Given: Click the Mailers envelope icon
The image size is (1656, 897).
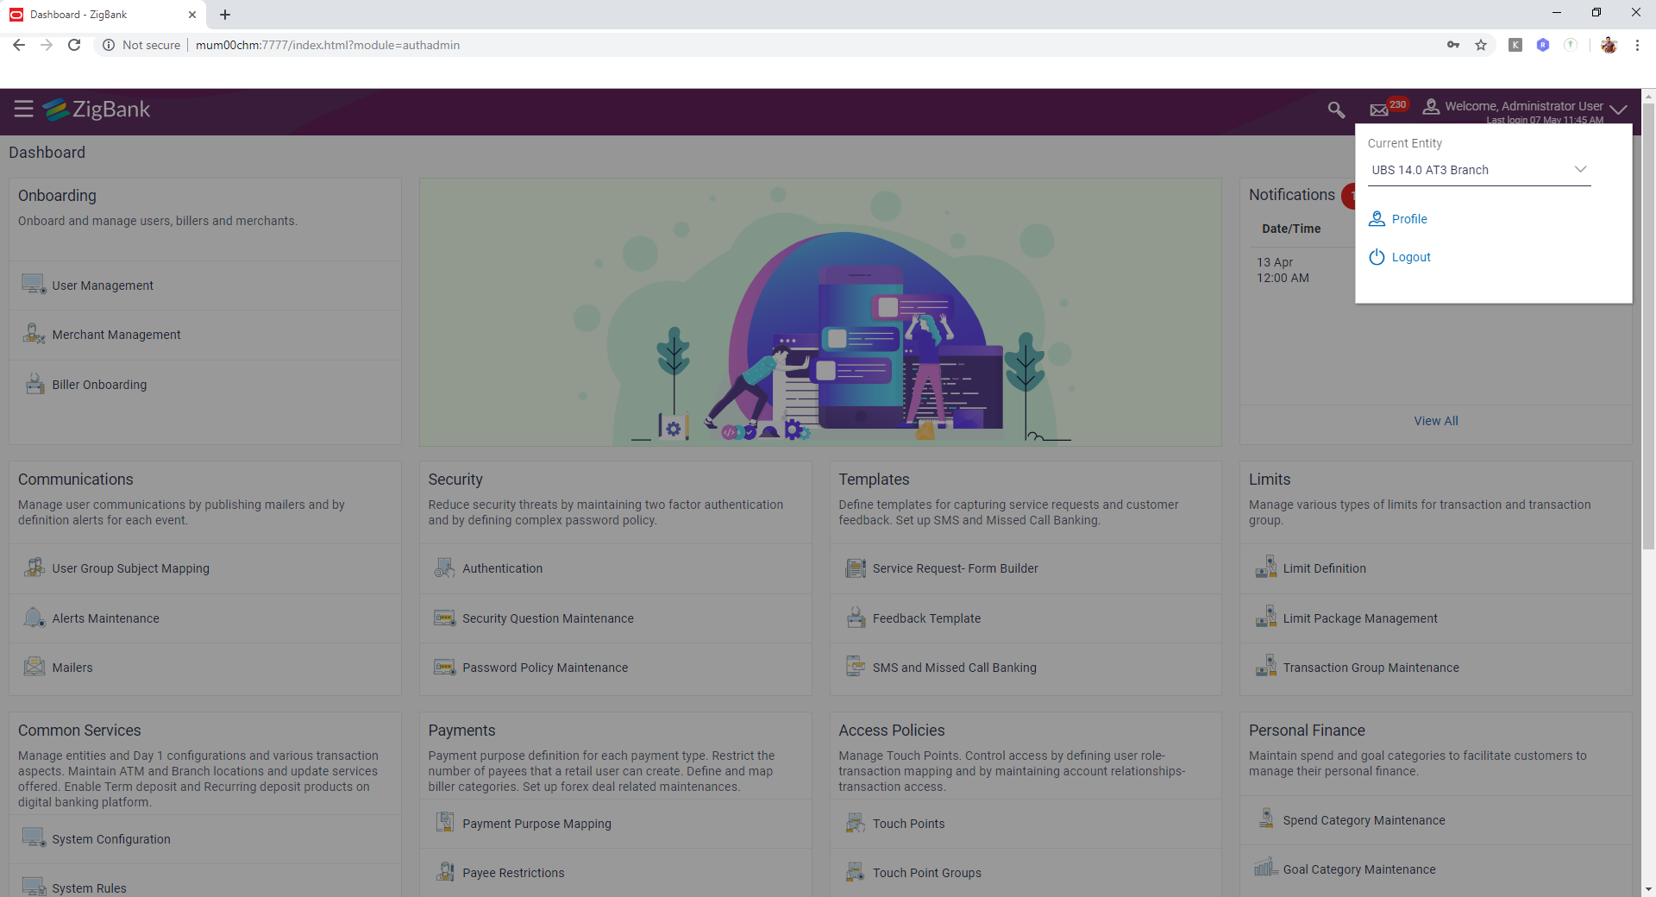Looking at the screenshot, I should click(34, 667).
